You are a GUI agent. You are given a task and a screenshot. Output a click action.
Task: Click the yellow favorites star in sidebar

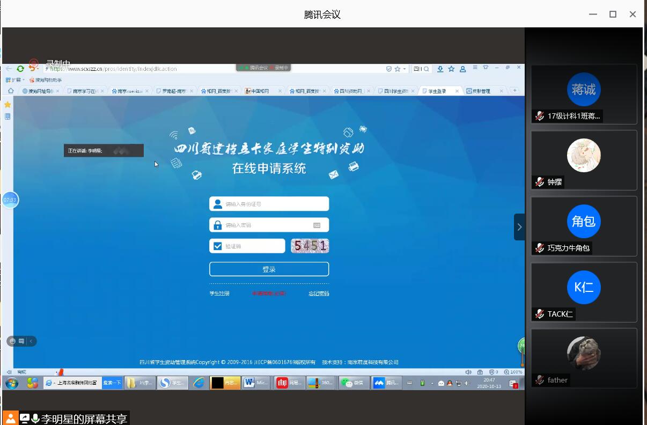[8, 105]
